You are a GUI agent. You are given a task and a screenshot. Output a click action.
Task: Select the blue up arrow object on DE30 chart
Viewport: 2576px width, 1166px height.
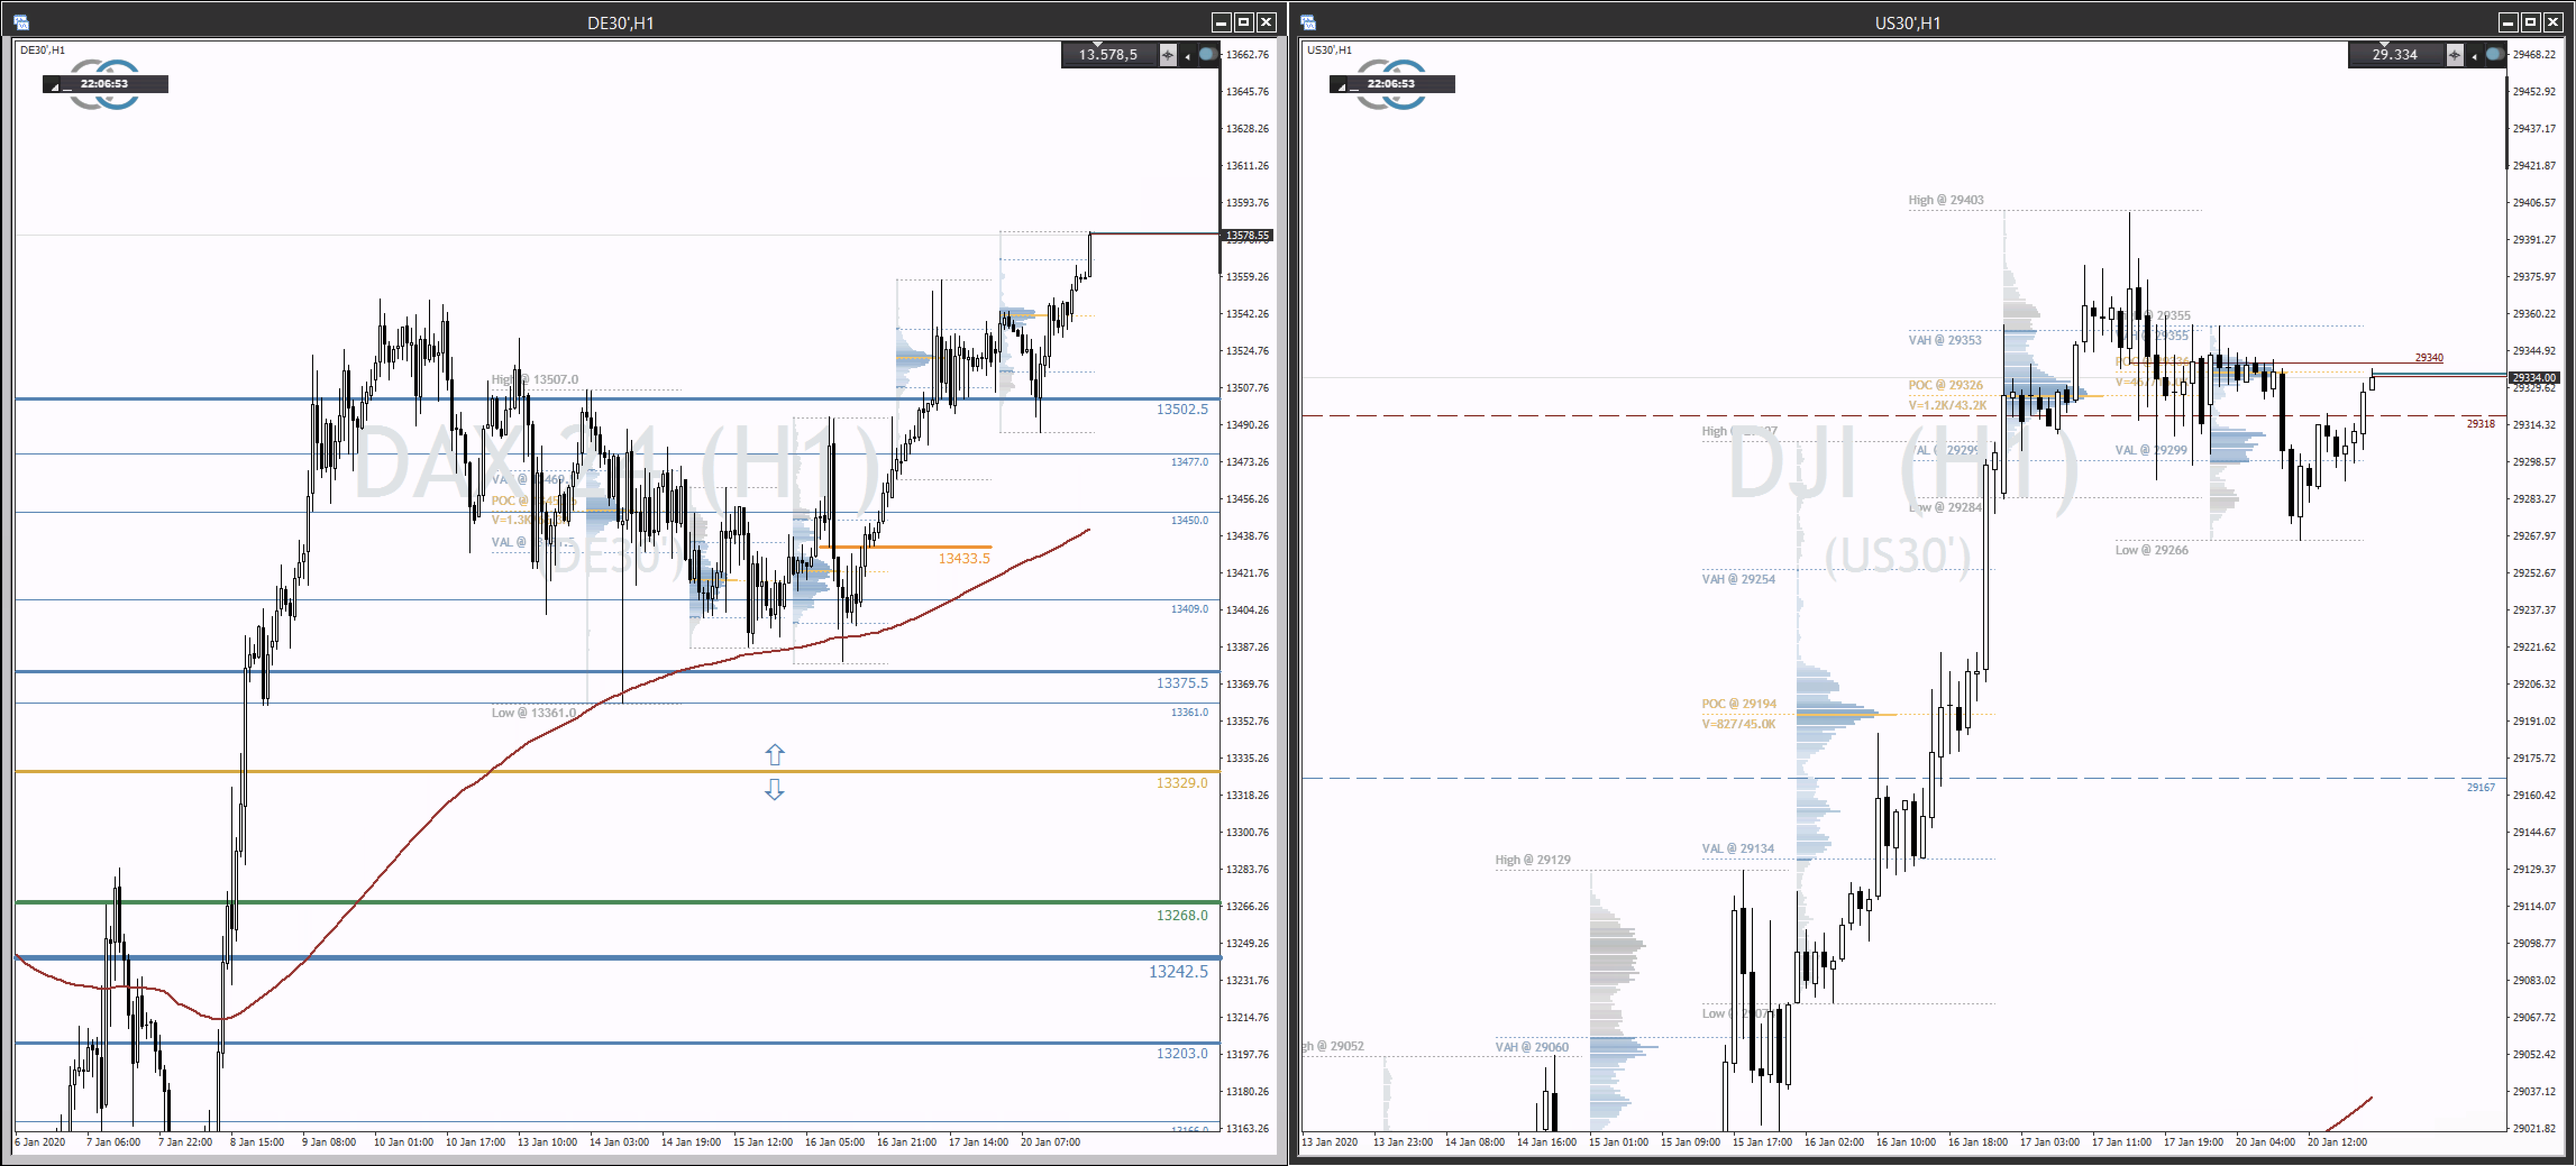click(x=774, y=754)
